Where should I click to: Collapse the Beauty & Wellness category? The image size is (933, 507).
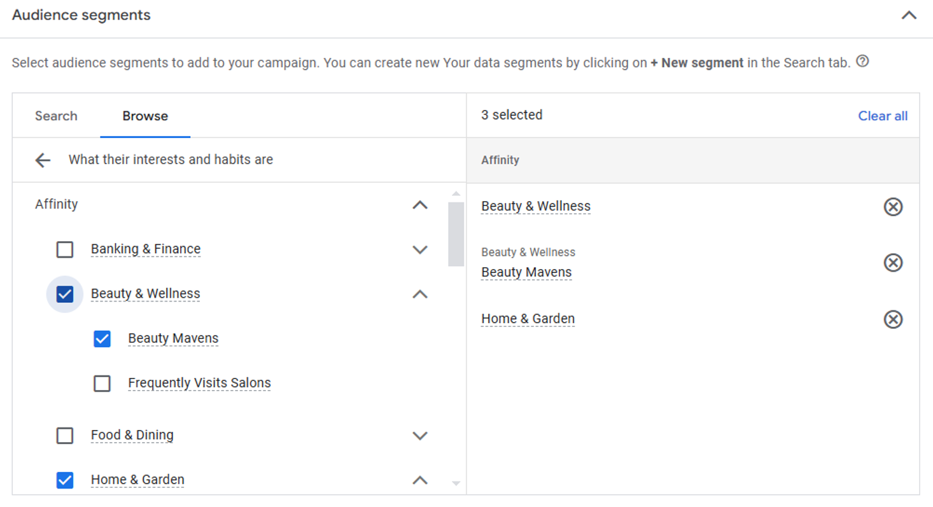tap(419, 295)
